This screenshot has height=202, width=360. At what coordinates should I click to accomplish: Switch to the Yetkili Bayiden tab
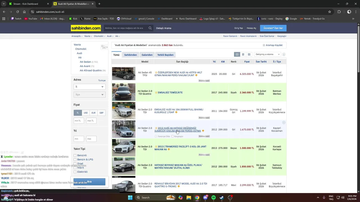coord(165,55)
